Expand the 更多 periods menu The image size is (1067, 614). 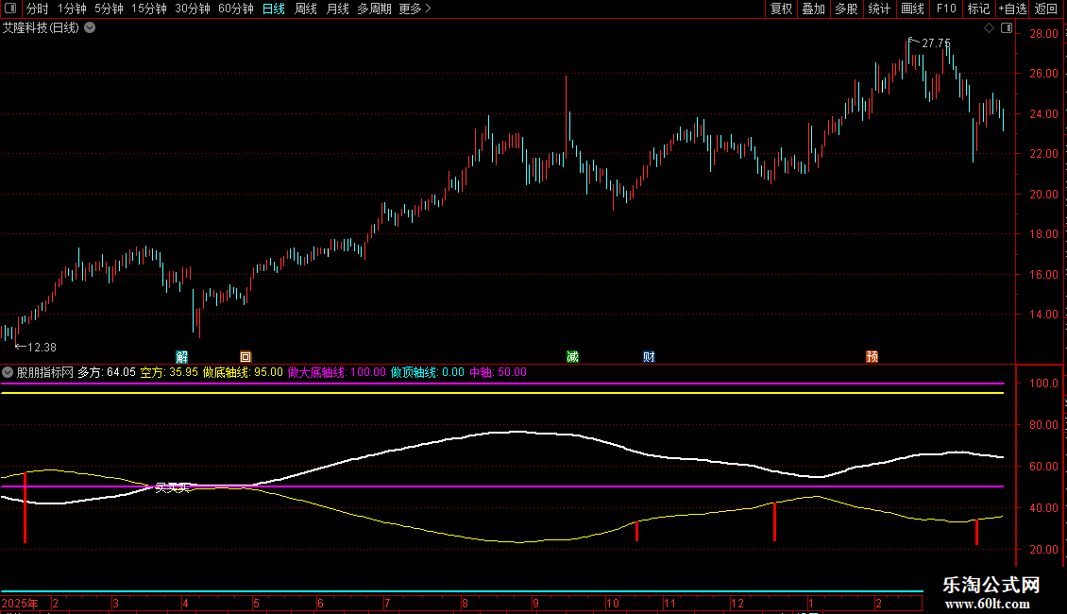(415, 9)
